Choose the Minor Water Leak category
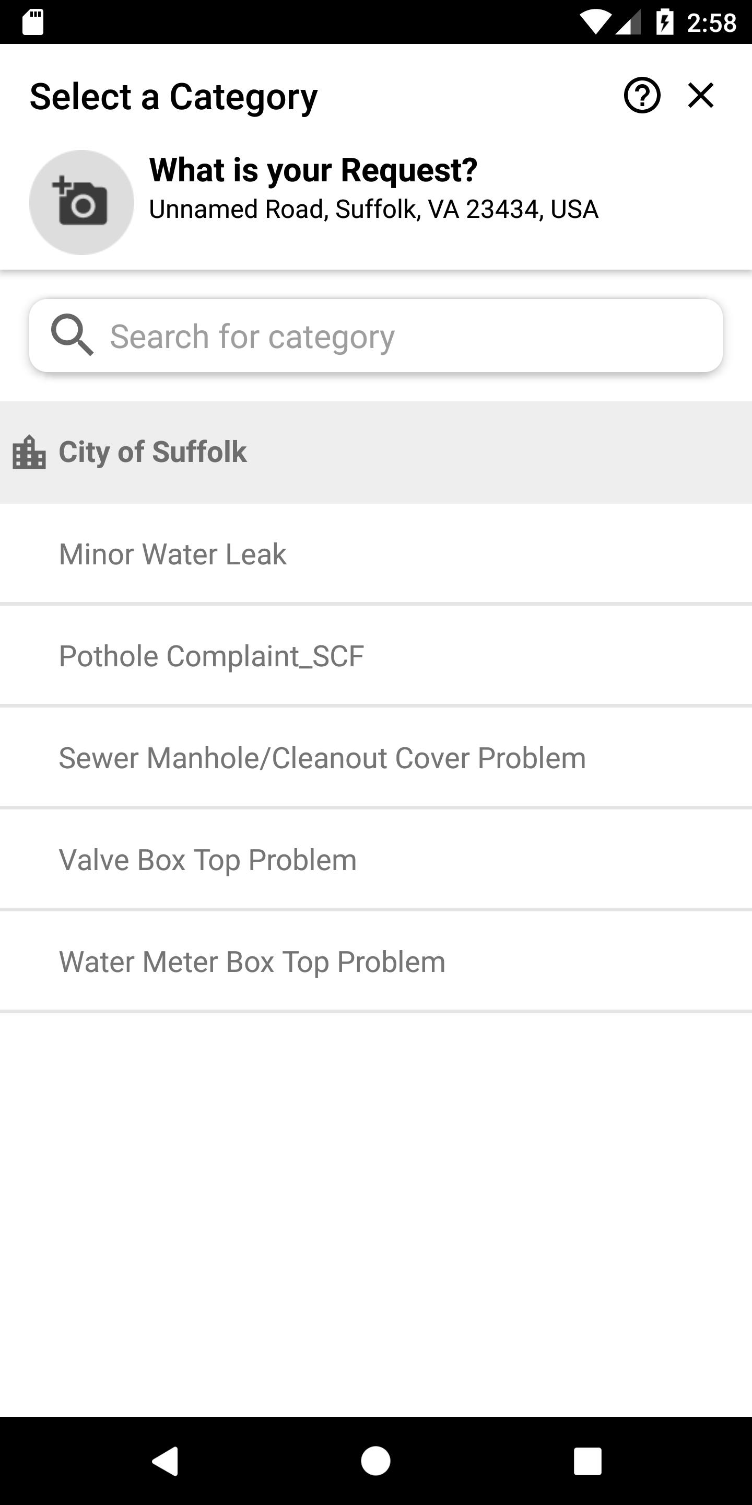 [x=376, y=554]
